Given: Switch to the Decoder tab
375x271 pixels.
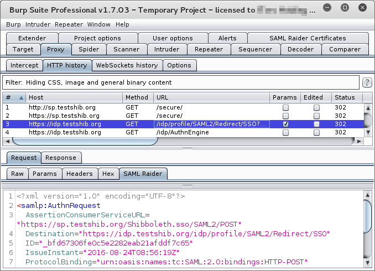Looking at the screenshot, I should [301, 49].
